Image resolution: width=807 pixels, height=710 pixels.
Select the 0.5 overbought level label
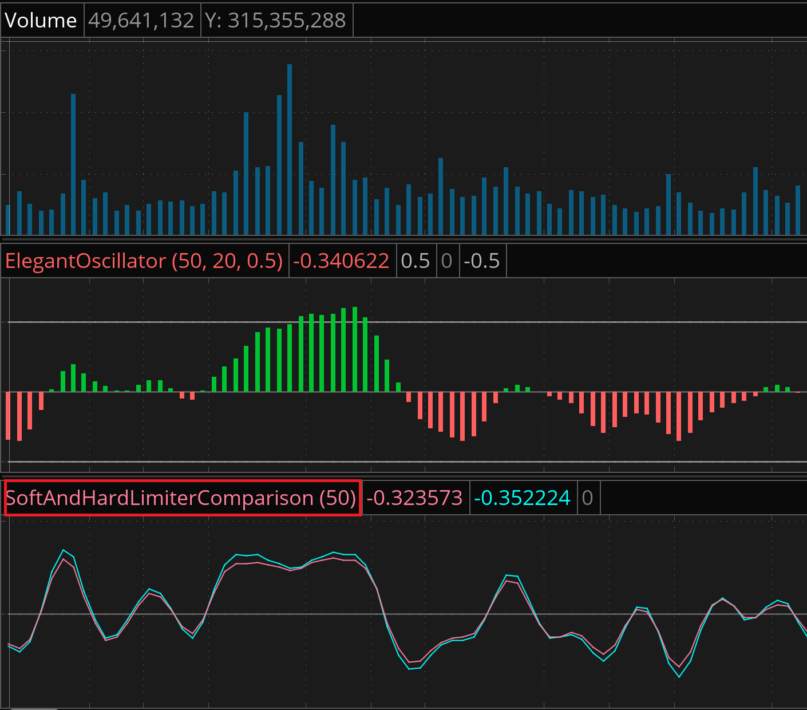click(415, 261)
